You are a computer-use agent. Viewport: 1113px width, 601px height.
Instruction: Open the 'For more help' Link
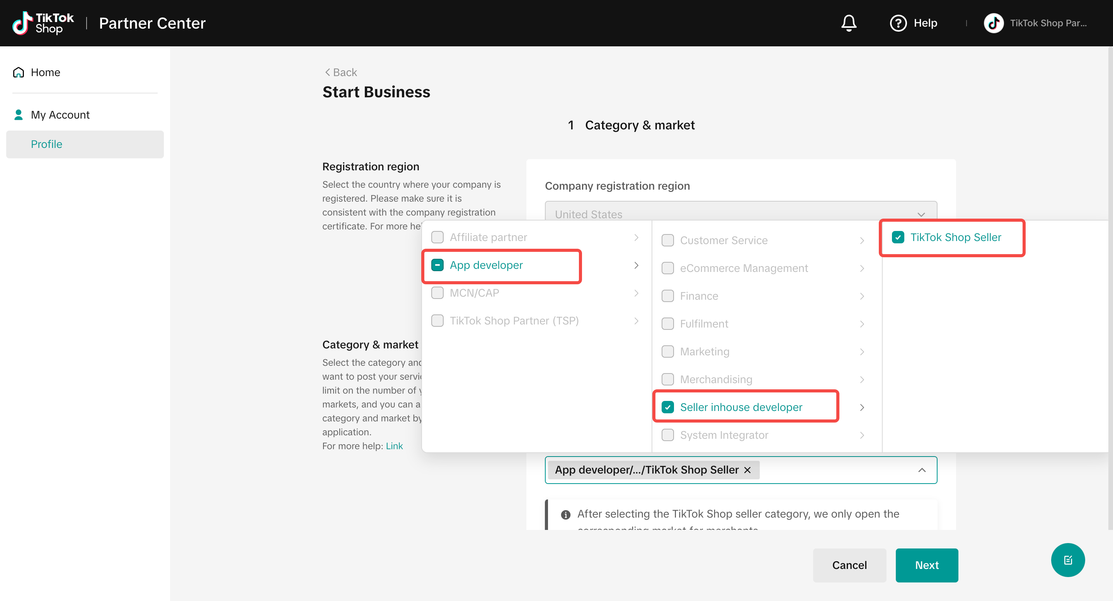tap(394, 446)
